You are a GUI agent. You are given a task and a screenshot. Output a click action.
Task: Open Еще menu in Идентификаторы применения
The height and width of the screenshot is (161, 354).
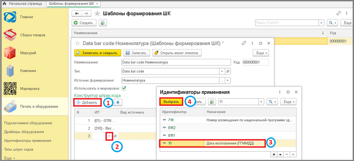[288, 102]
